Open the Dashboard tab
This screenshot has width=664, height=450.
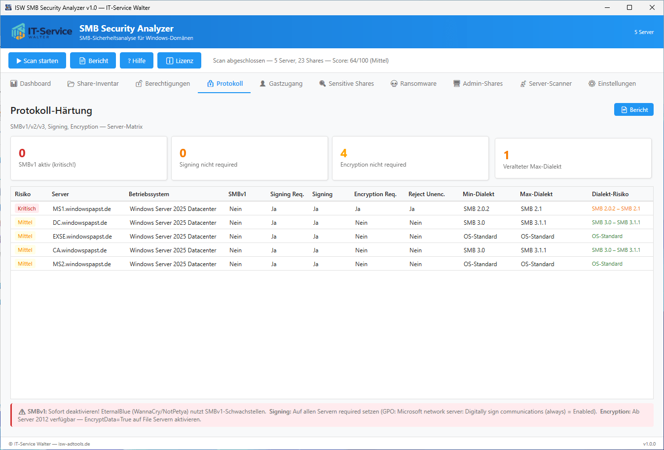tap(31, 84)
